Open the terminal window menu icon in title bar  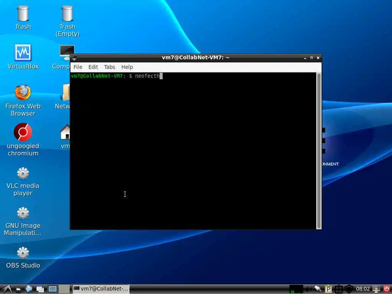coord(74,58)
